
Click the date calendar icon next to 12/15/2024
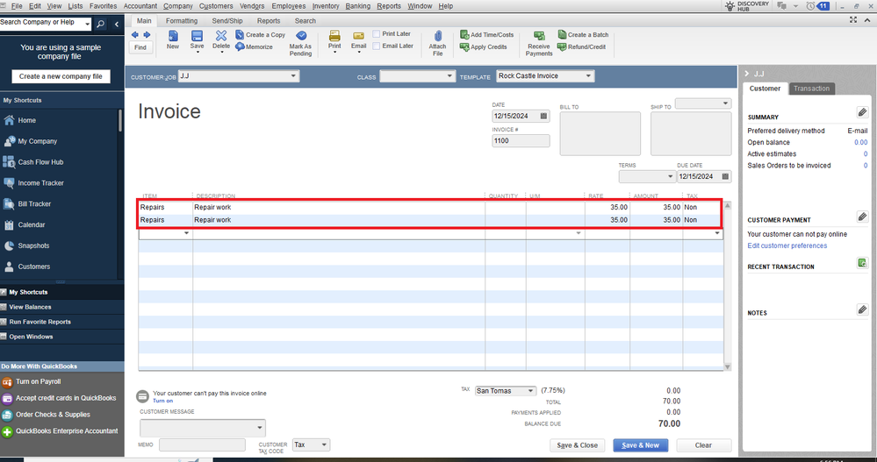point(543,117)
